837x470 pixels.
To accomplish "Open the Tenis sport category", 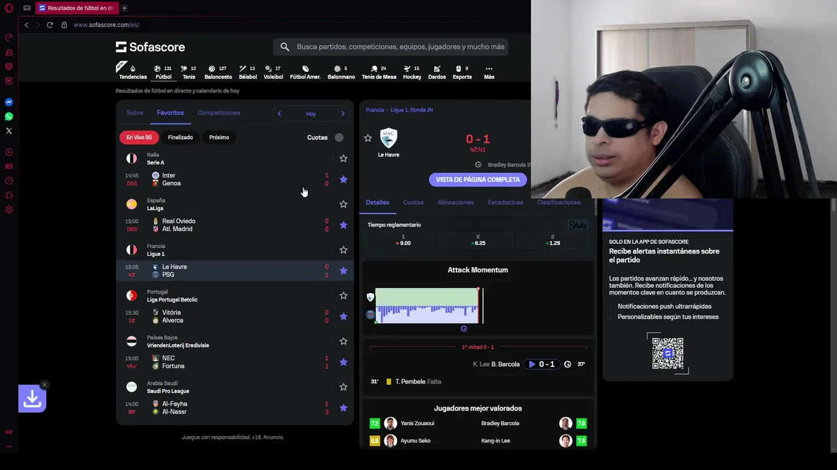I will tap(189, 72).
